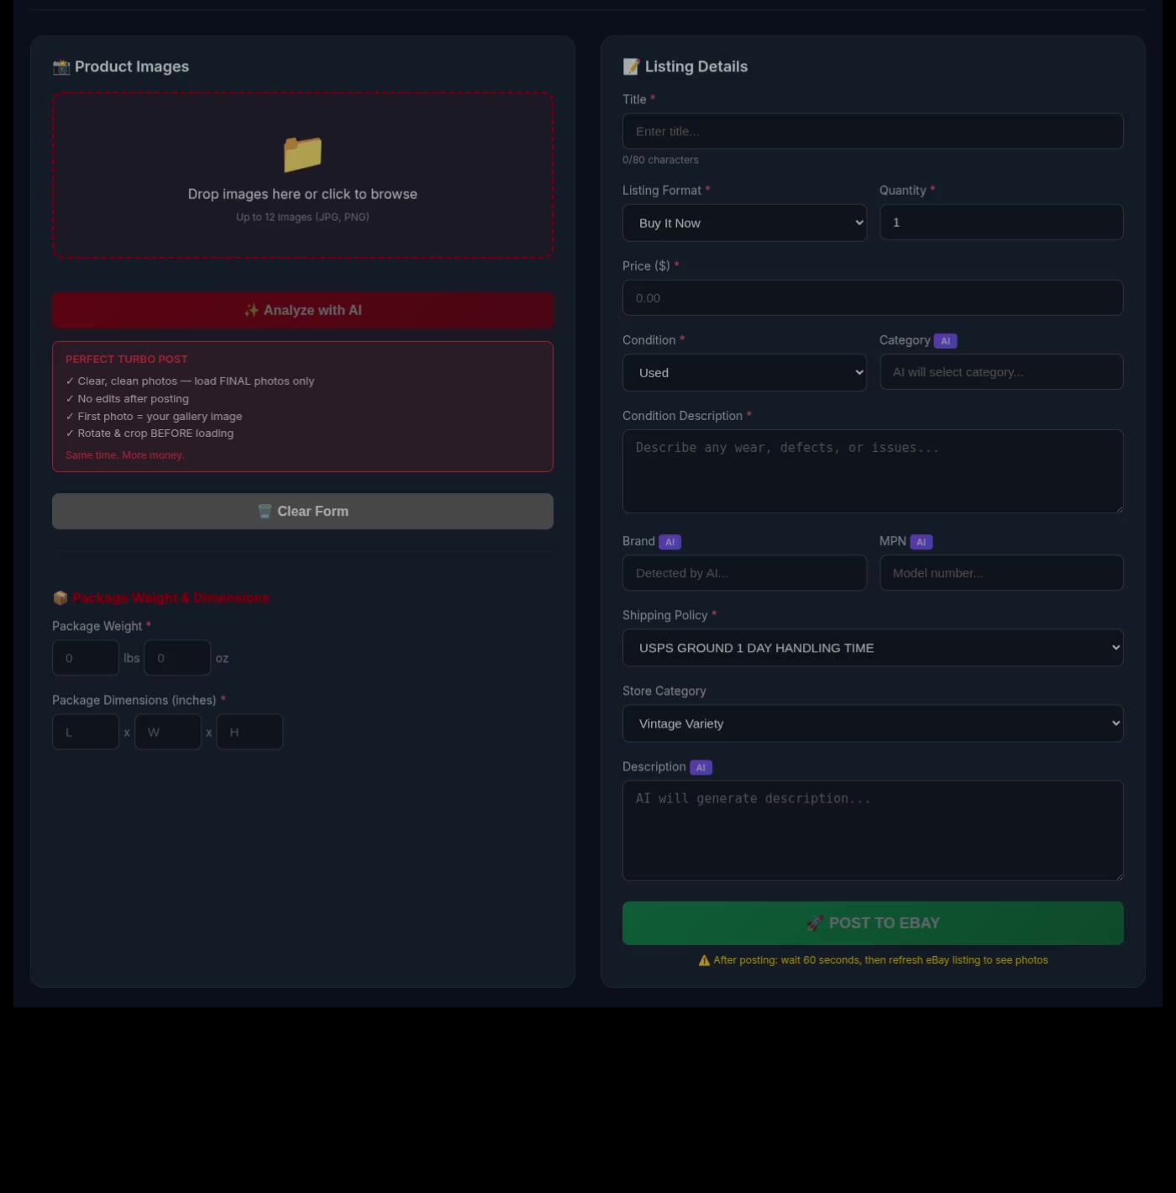This screenshot has width=1176, height=1193.
Task: Expand the Condition dropdown showing Used
Action: [744, 373]
